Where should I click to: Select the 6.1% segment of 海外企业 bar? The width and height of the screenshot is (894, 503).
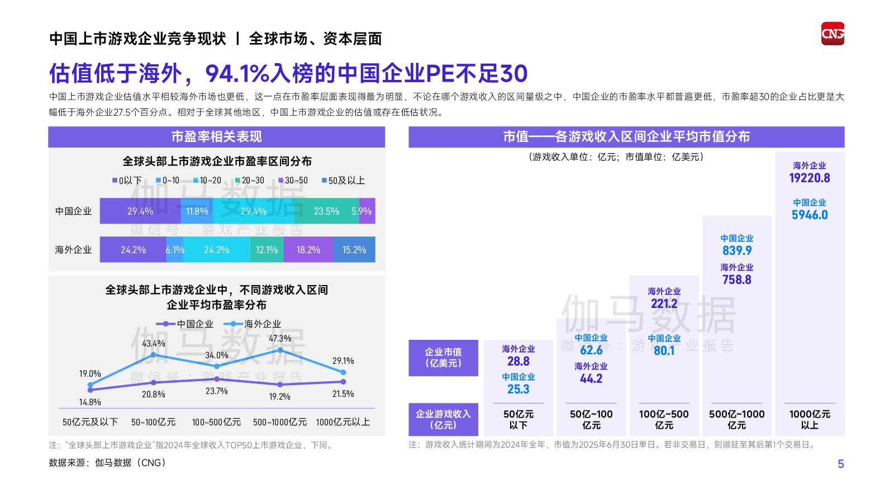pyautogui.click(x=175, y=250)
